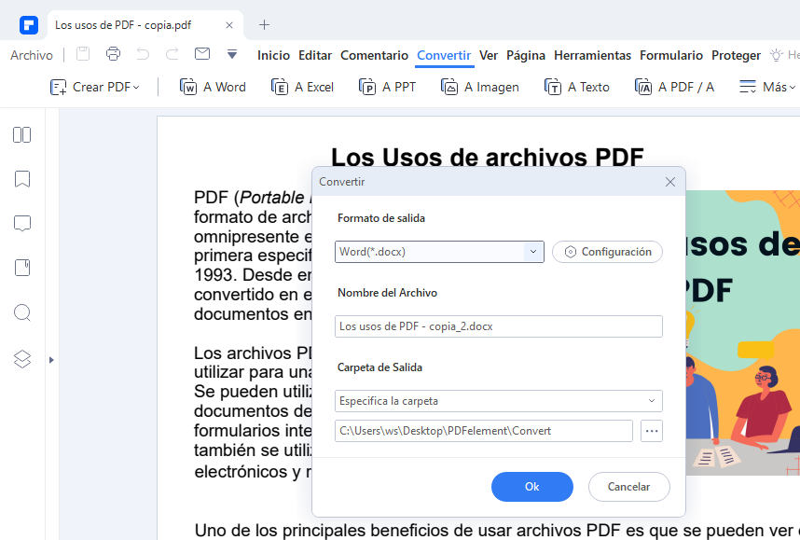This screenshot has height=540, width=800.
Task: Expand the Crear PDF dropdown
Action: coord(94,87)
